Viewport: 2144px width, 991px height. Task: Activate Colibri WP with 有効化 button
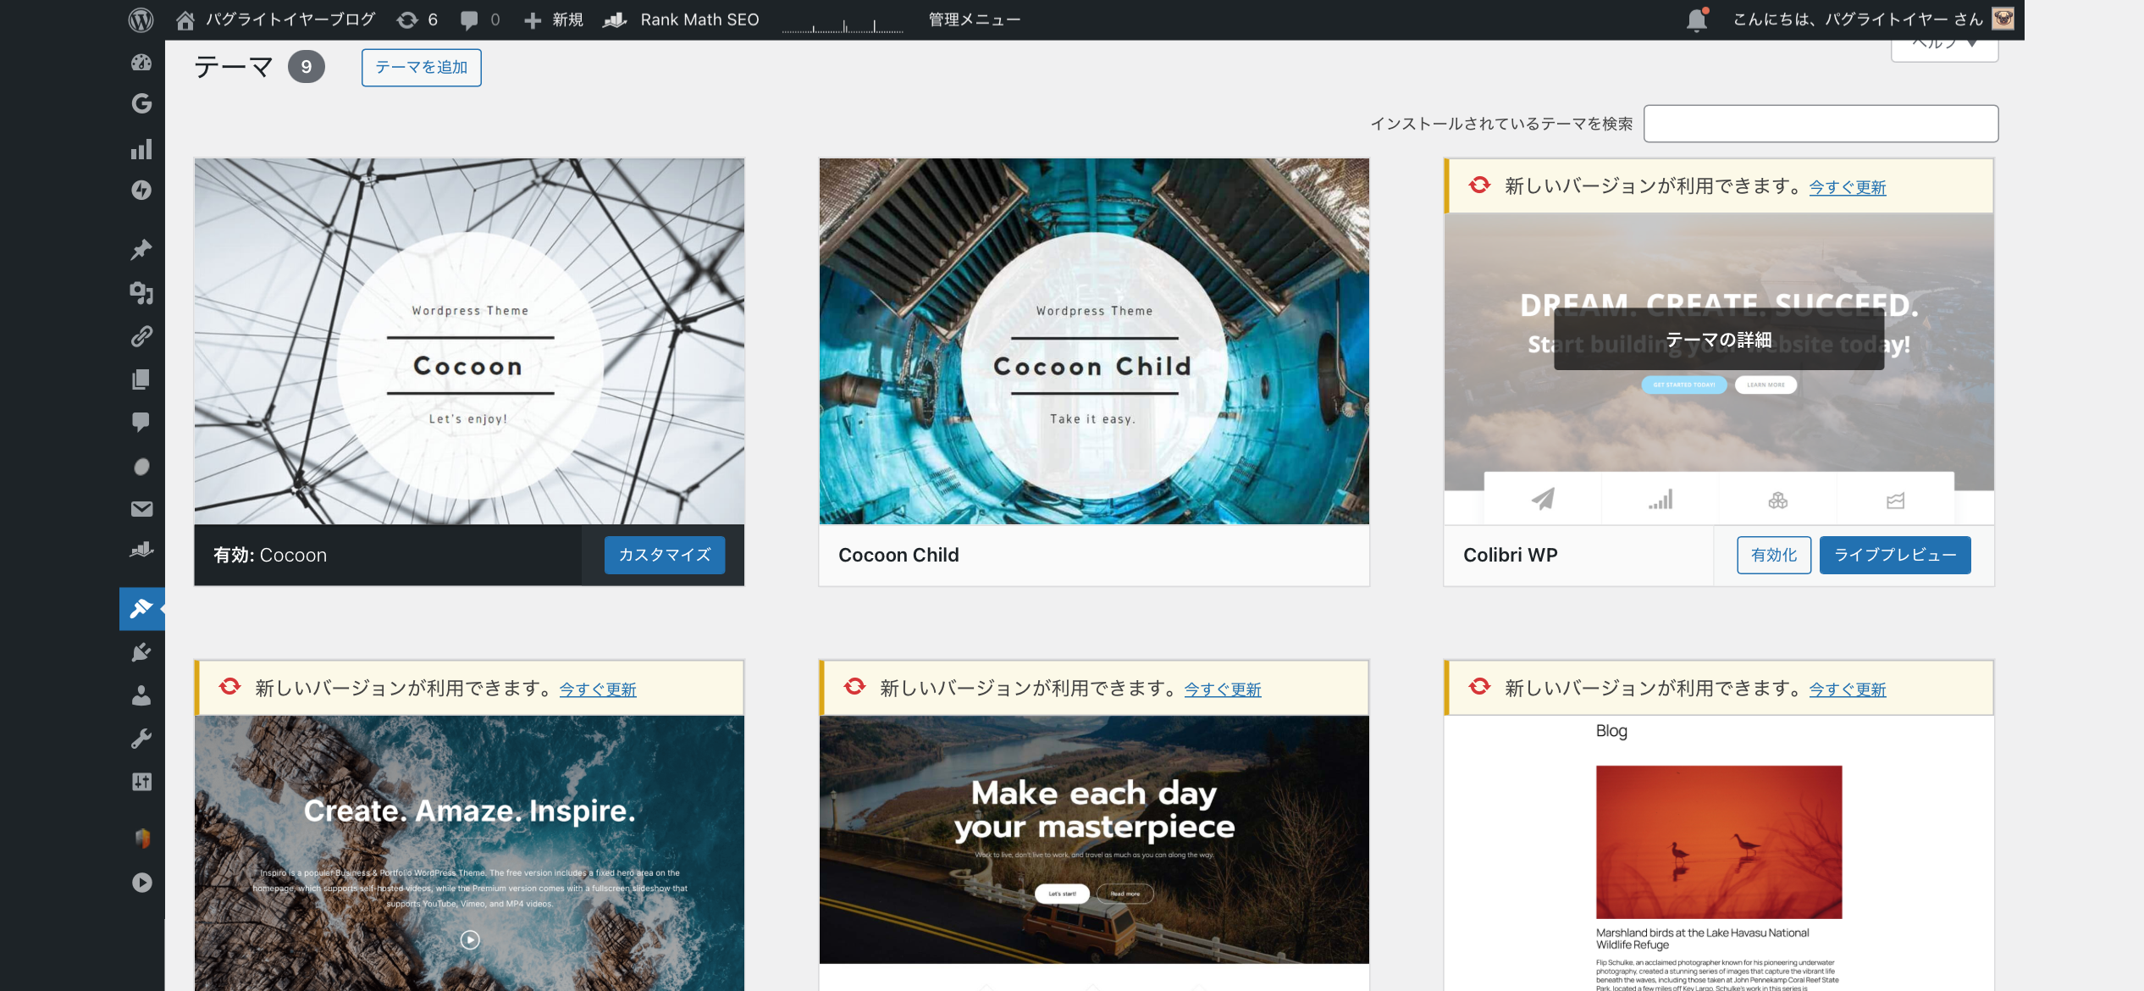[1774, 555]
